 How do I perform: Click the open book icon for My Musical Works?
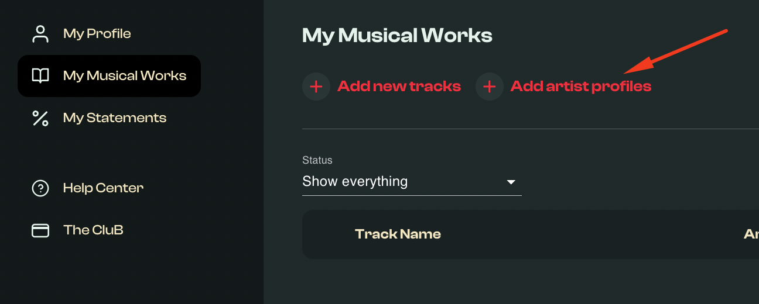[40, 76]
